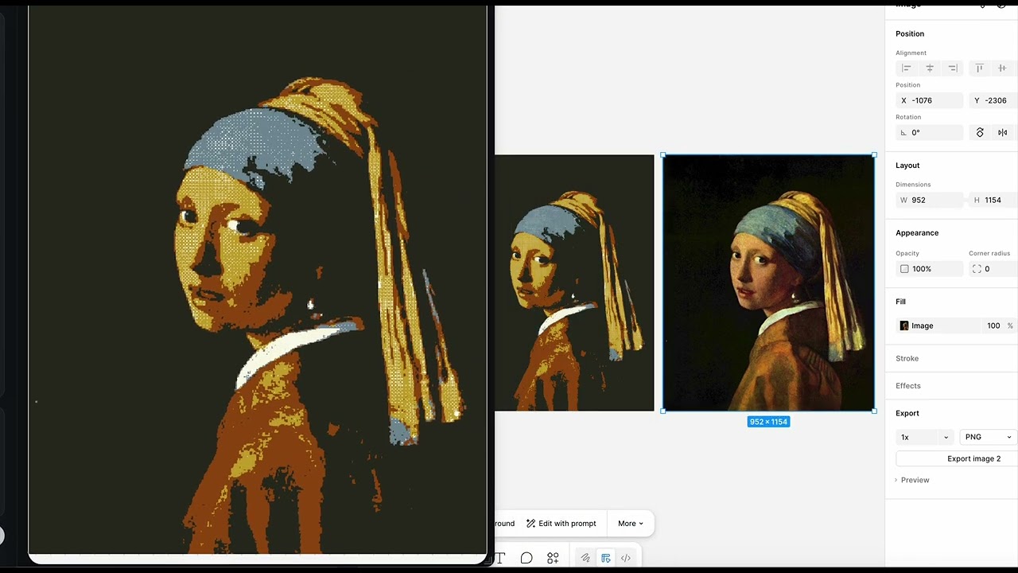
Task: Click the Export image 2 button
Action: click(x=956, y=458)
